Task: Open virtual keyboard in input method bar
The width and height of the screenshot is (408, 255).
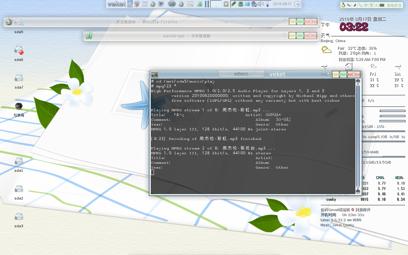Action: coord(382,5)
